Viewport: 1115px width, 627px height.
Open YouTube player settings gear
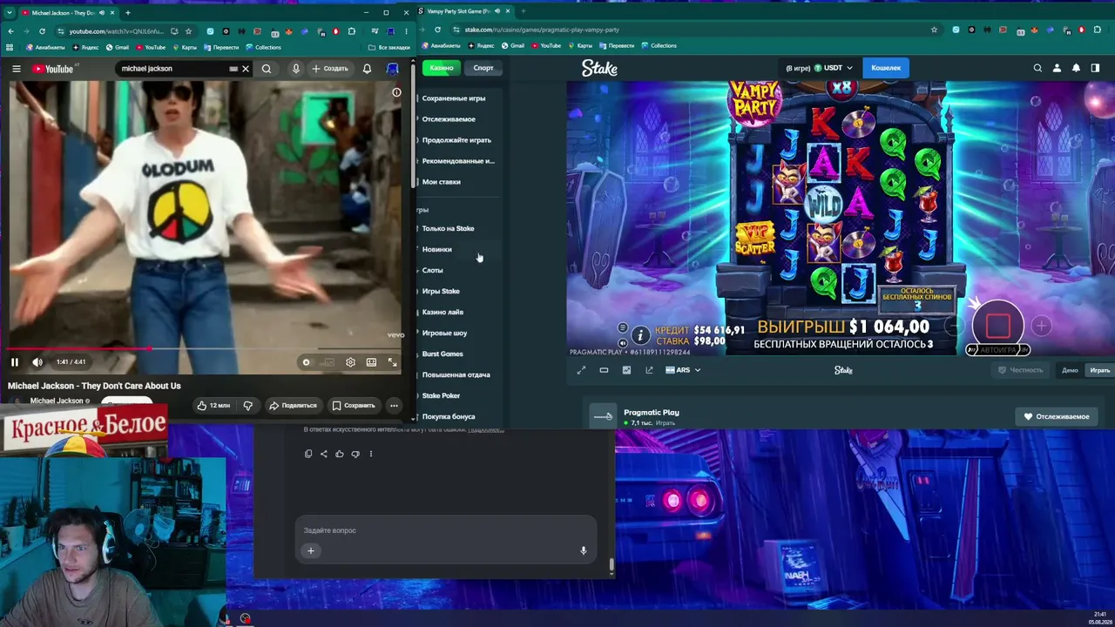[350, 362]
